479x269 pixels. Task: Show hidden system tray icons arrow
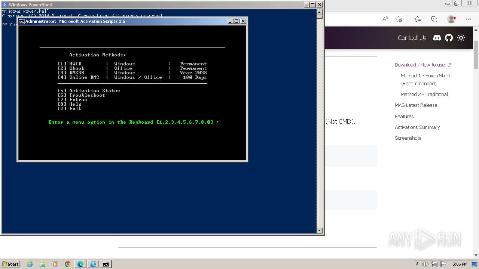(417, 264)
